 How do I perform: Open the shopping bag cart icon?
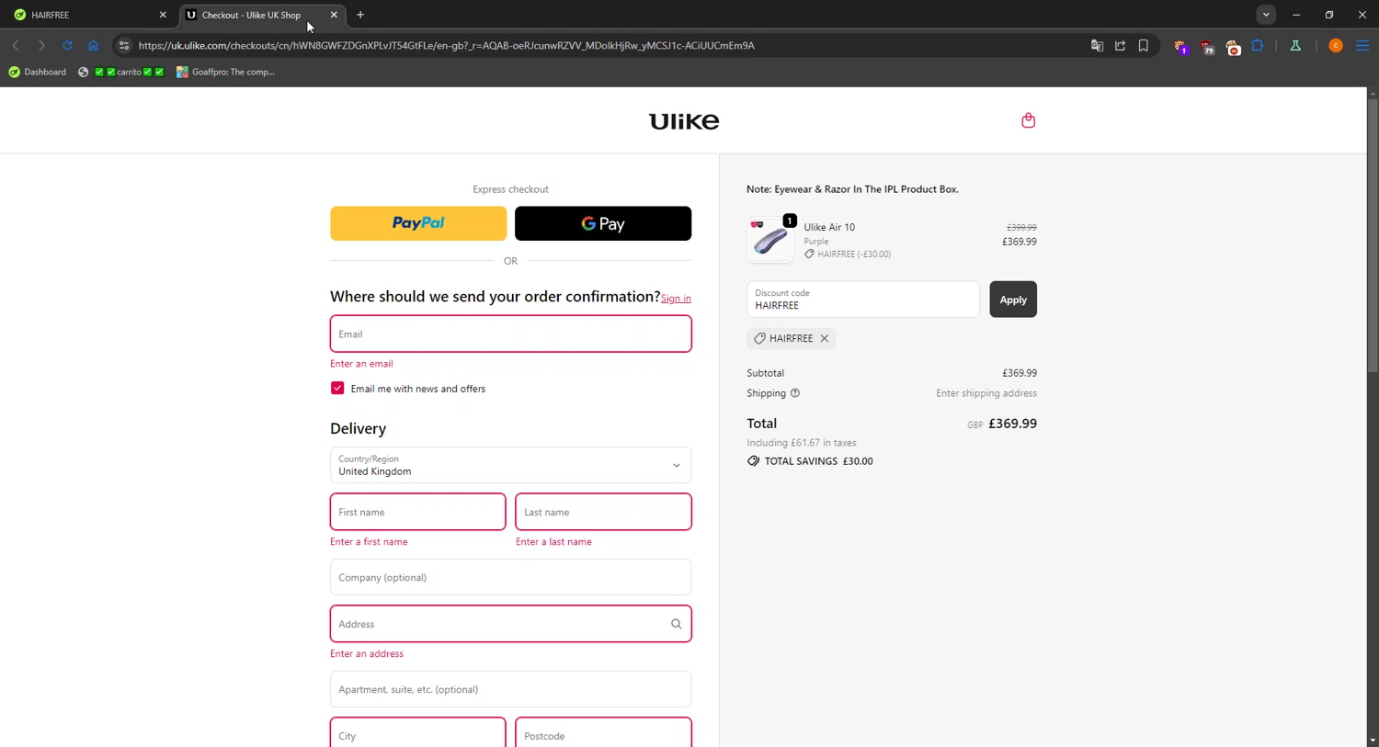pos(1028,120)
